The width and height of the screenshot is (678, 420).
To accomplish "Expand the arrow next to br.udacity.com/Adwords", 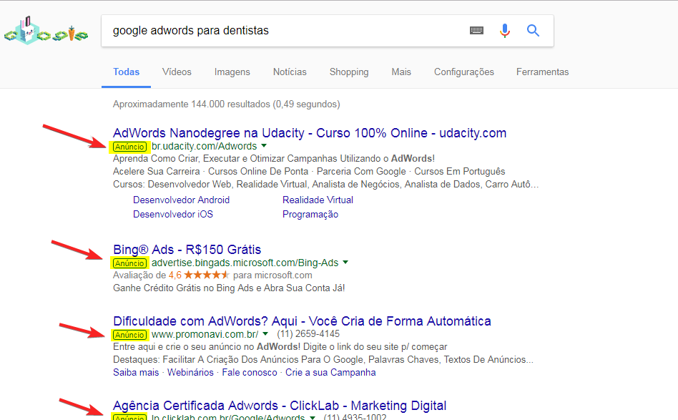I will tap(264, 145).
